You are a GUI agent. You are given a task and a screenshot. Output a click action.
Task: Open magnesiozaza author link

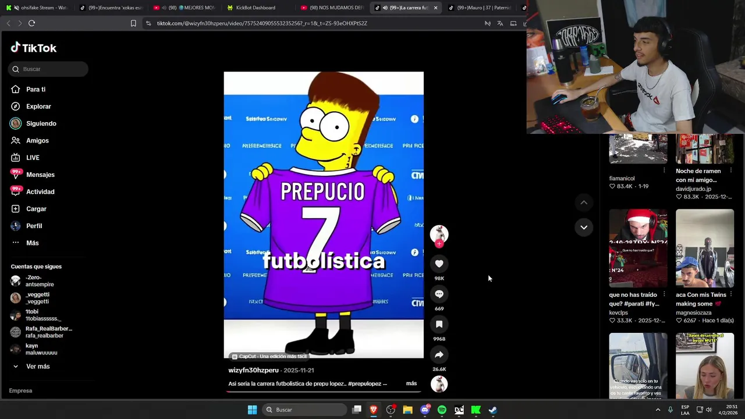tap(693, 313)
